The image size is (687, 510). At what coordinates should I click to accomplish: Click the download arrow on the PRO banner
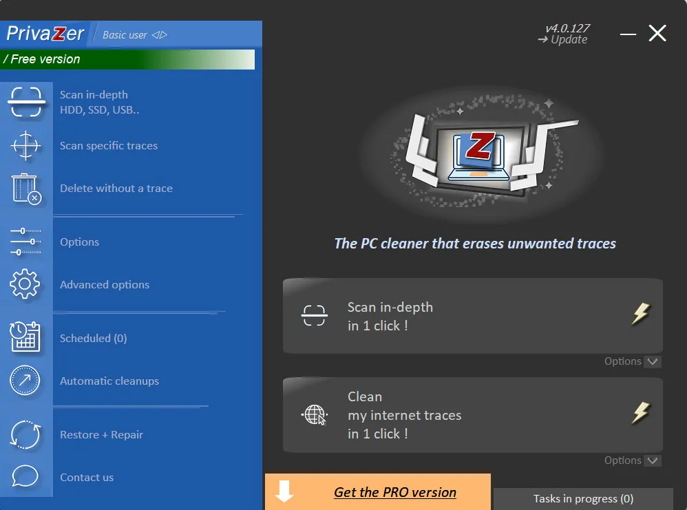284,491
